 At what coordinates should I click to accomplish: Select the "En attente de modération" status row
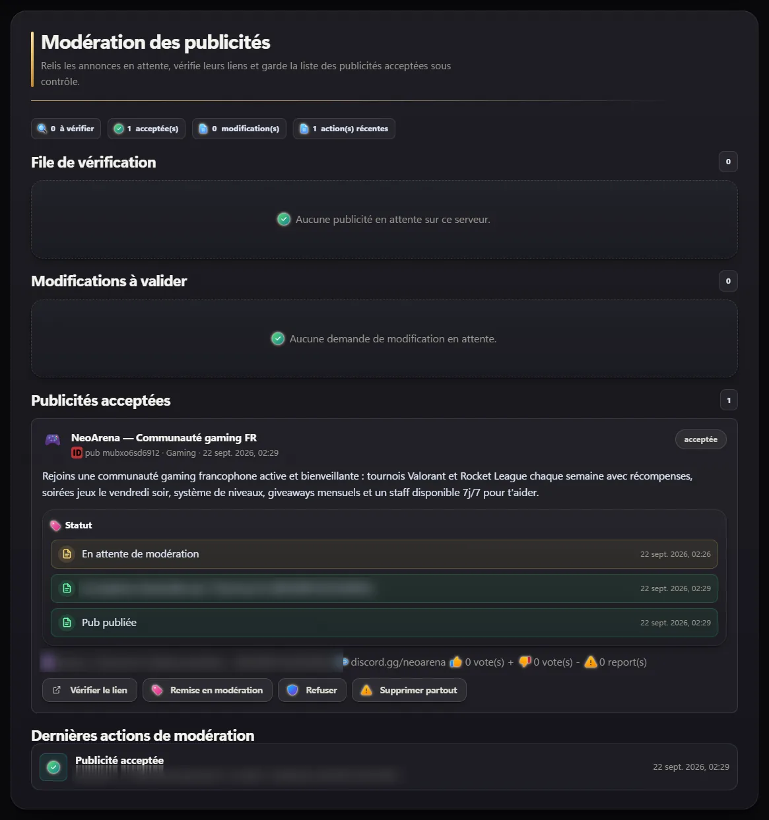(384, 554)
